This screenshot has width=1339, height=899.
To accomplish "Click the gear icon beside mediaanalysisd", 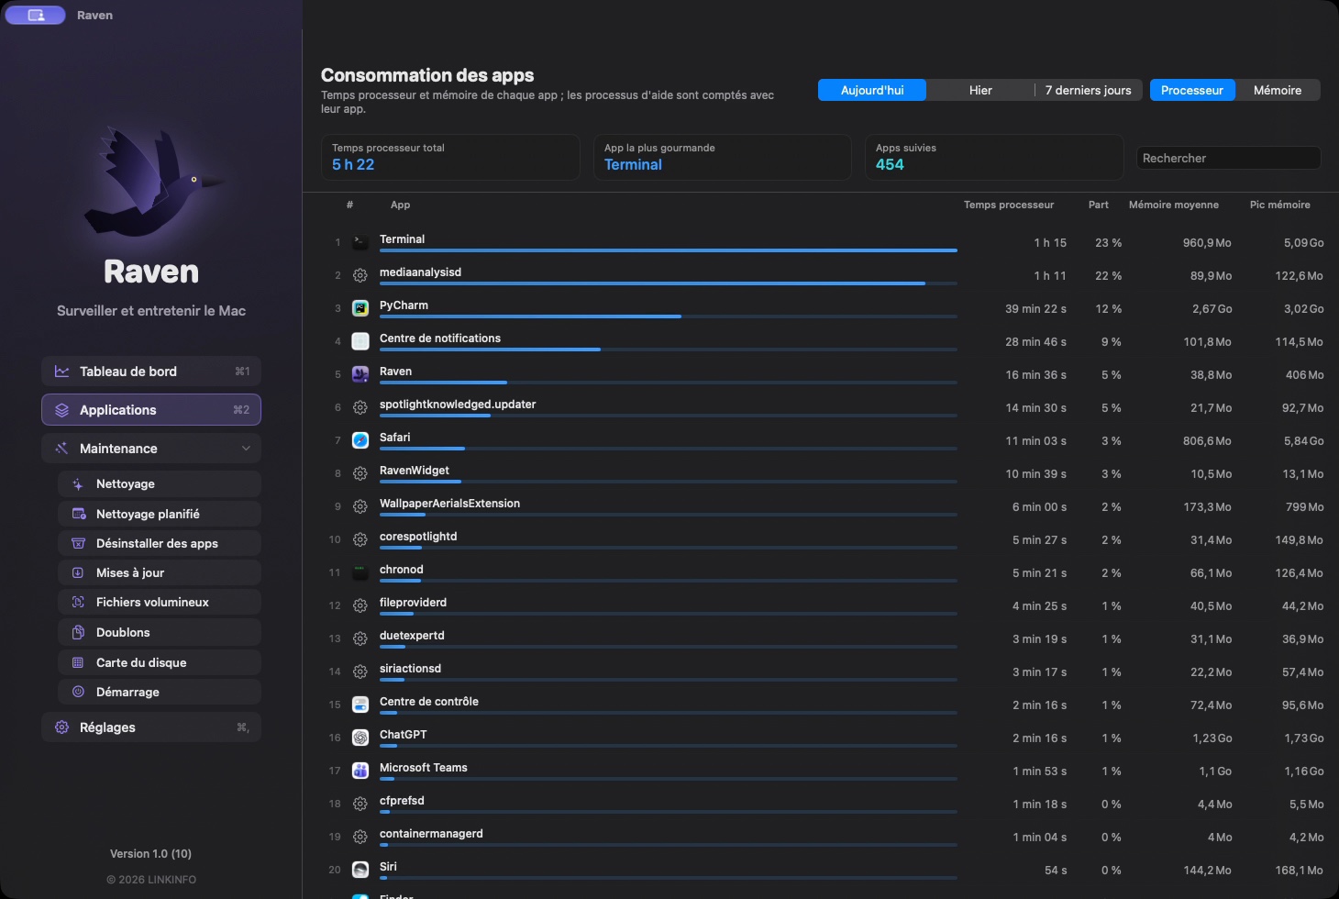I will (x=360, y=275).
